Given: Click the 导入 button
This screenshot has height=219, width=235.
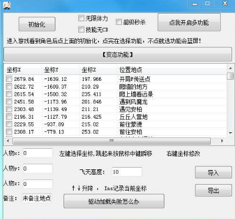Looking at the screenshot, I should (213, 172).
